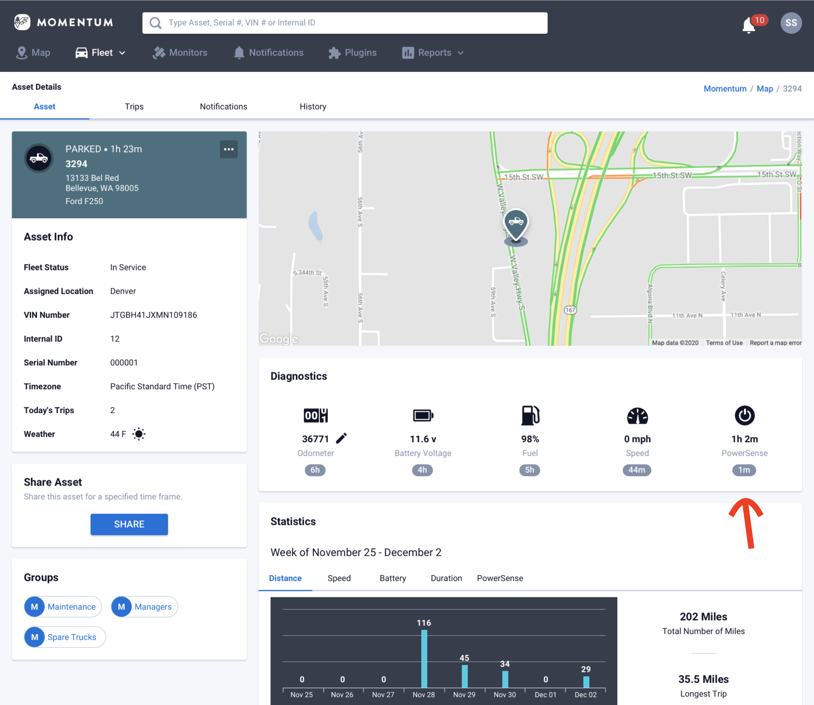Viewport: 814px width, 705px height.
Task: Click the weather sun icon
Action: click(x=139, y=434)
